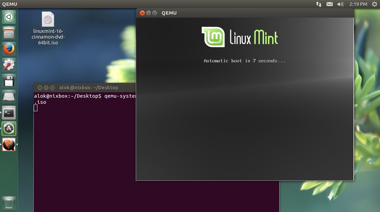Minimize the terminal window

click(x=46, y=88)
